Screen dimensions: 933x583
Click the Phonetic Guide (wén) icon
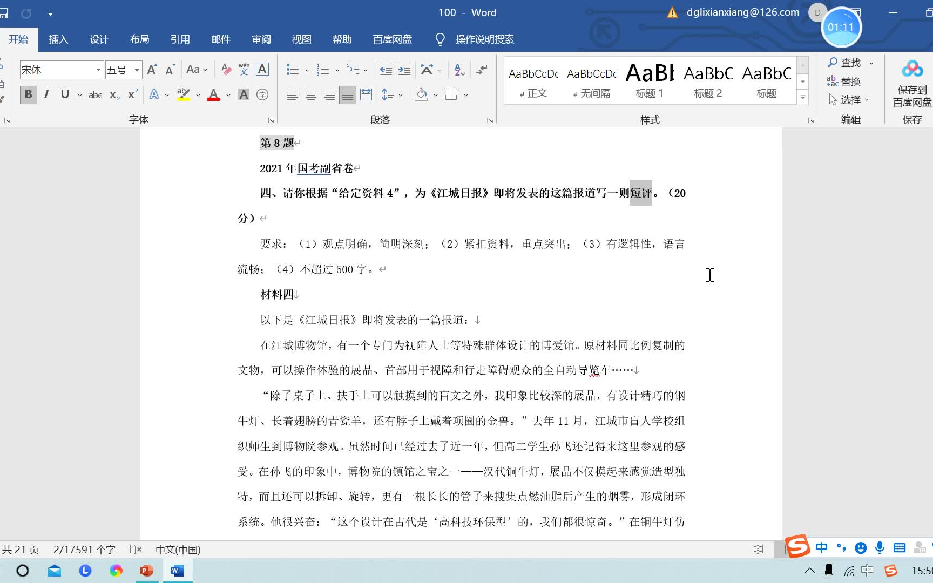pyautogui.click(x=244, y=70)
